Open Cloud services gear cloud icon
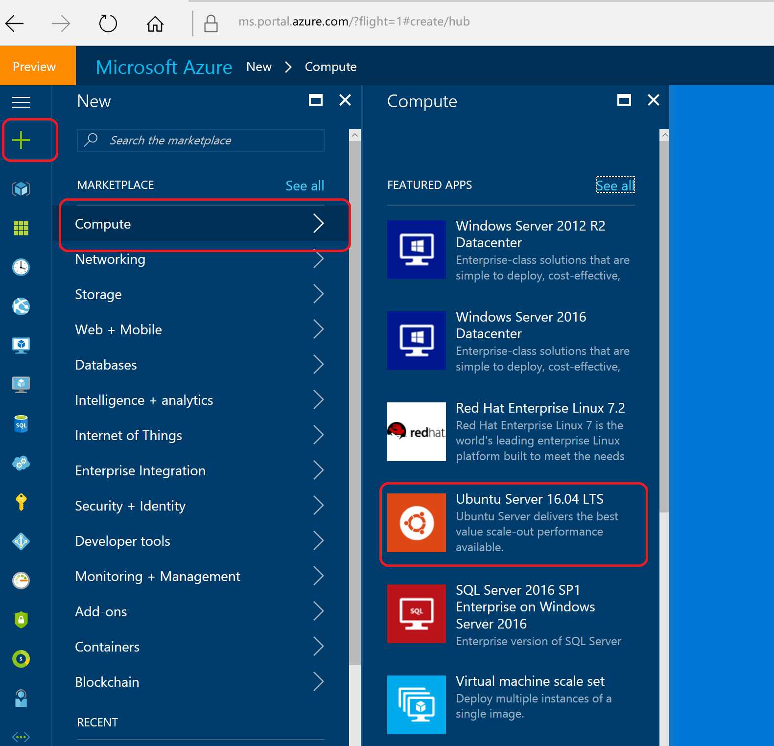 (21, 463)
